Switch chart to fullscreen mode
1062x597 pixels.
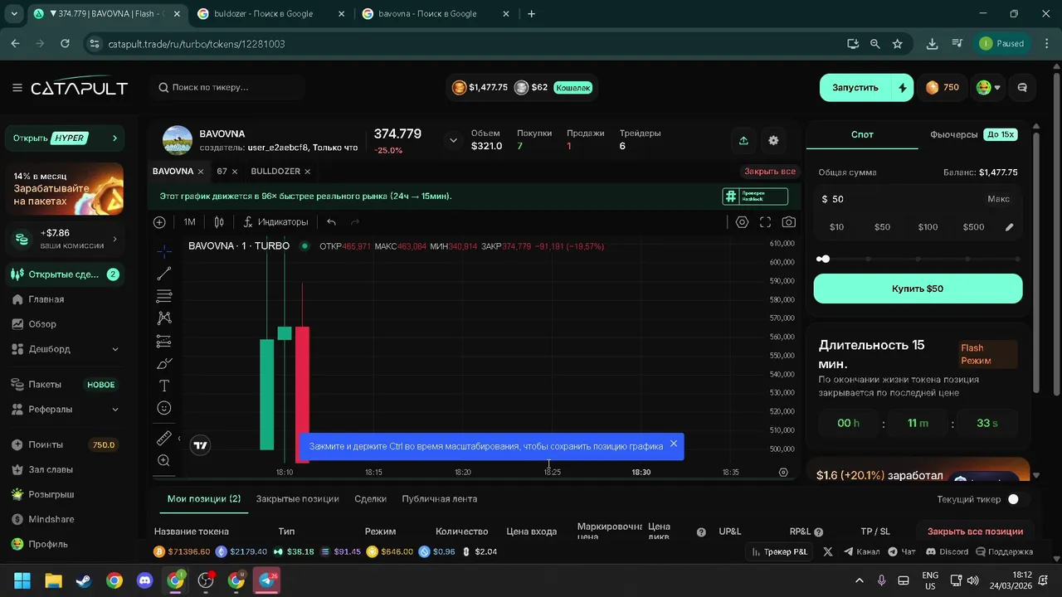point(765,222)
